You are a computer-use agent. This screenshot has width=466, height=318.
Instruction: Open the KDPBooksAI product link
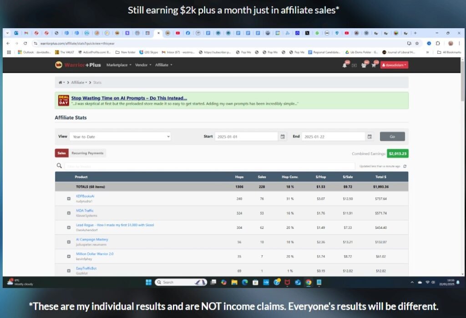click(x=85, y=196)
